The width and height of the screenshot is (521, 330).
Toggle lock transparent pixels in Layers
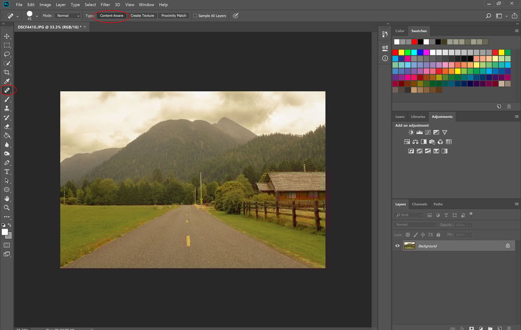(408, 234)
